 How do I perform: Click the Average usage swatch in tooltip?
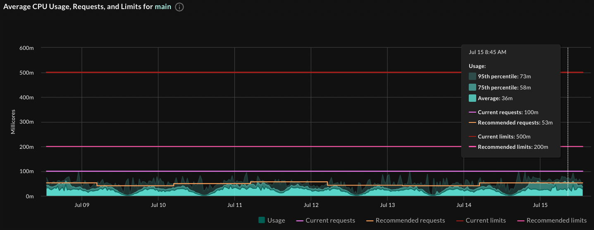point(472,99)
